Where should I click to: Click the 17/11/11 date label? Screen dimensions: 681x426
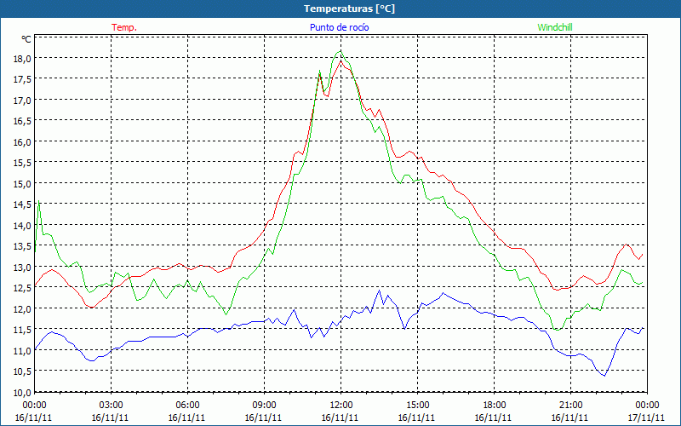coord(646,417)
